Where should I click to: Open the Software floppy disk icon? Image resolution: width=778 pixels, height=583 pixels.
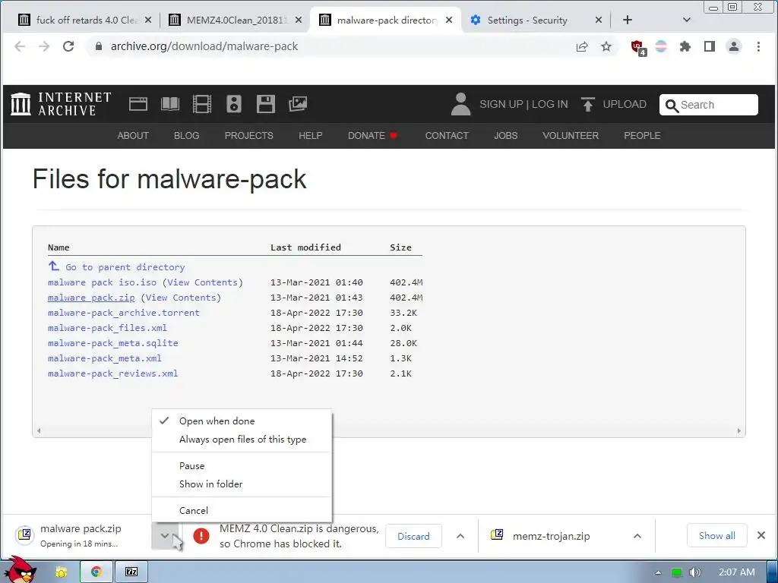pyautogui.click(x=266, y=104)
